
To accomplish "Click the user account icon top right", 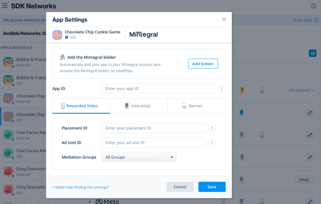I will point(313,6).
